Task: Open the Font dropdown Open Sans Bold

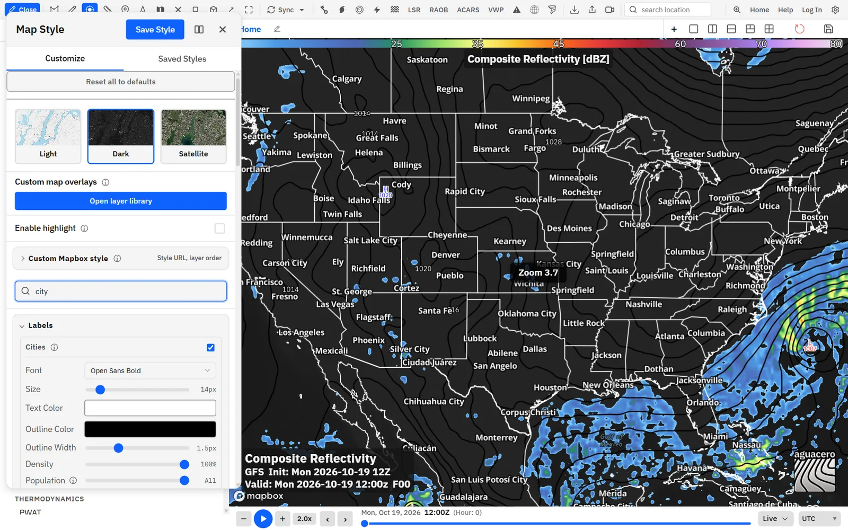Action: point(150,370)
